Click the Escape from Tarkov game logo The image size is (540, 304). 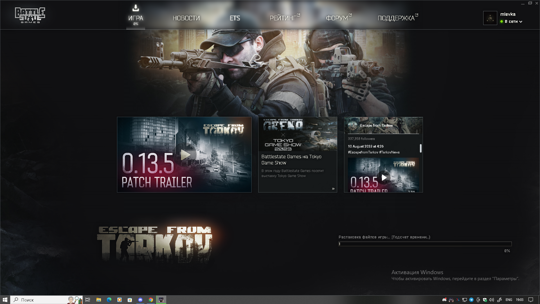pos(155,244)
